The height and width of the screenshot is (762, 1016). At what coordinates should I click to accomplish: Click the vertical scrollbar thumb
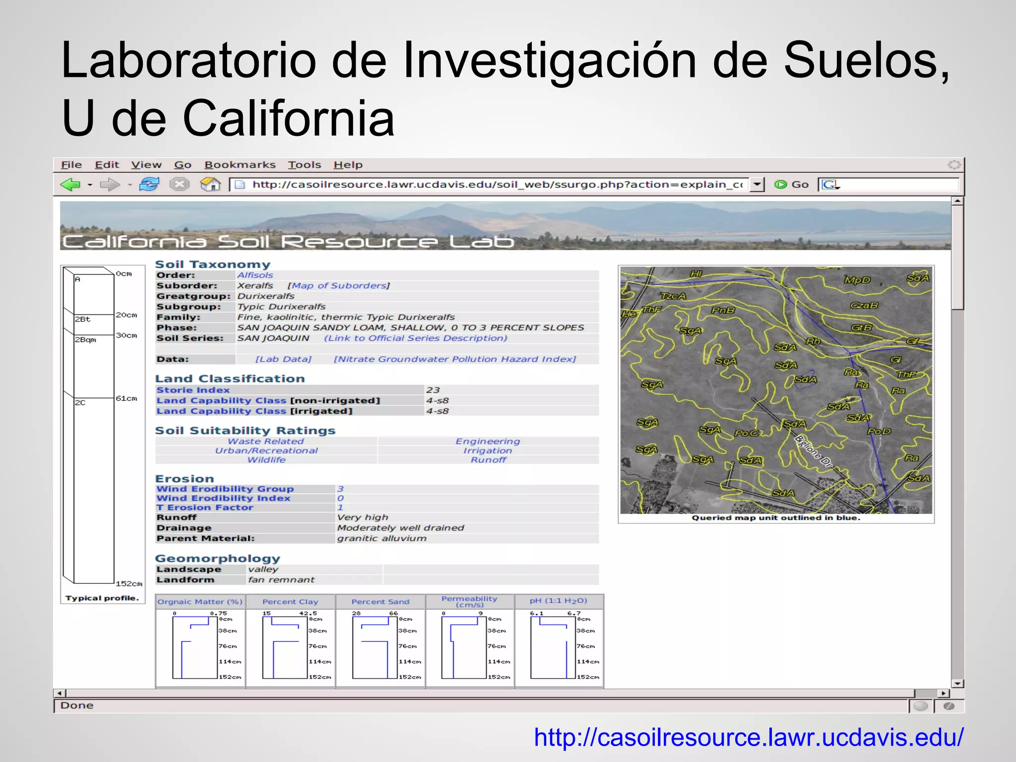(x=957, y=258)
